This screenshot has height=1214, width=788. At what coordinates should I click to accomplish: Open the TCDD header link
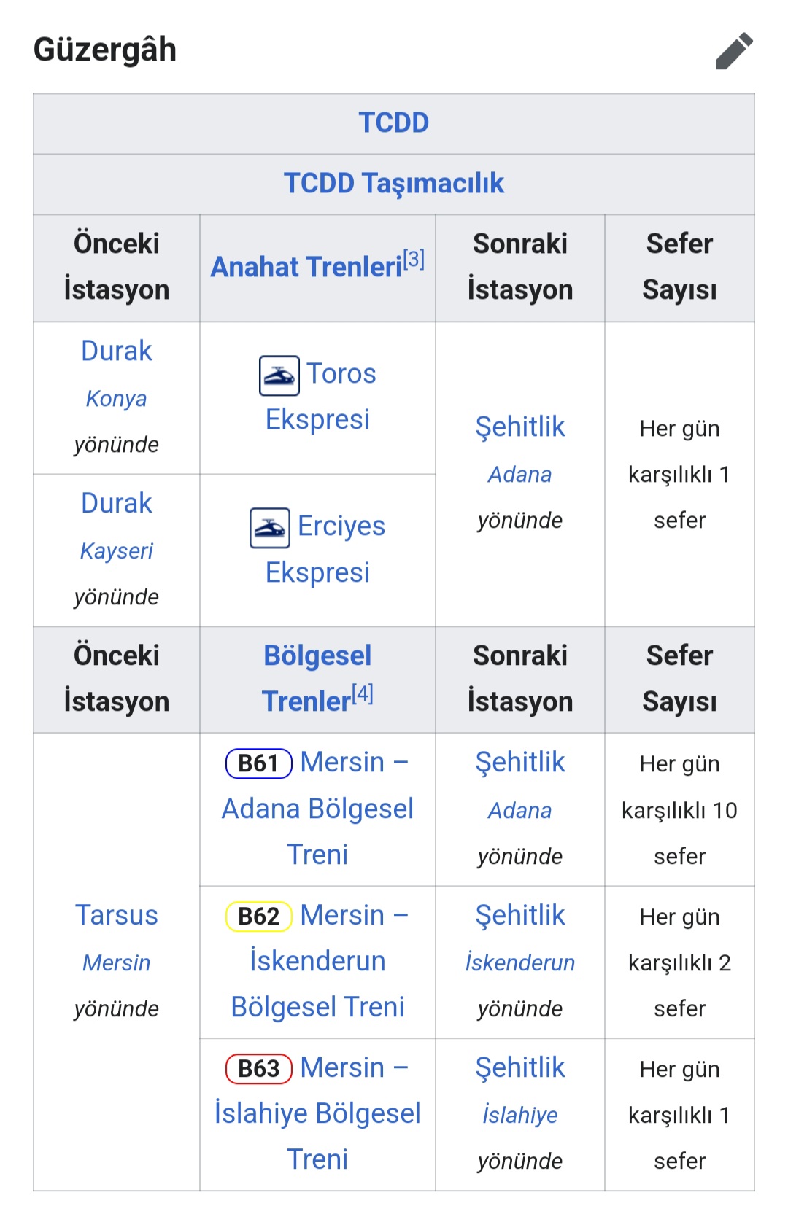pos(394,122)
